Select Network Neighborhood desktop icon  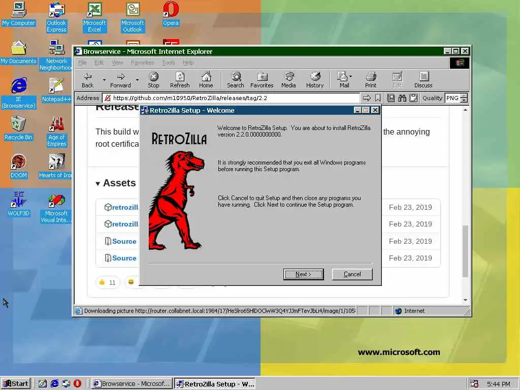[x=56, y=55]
